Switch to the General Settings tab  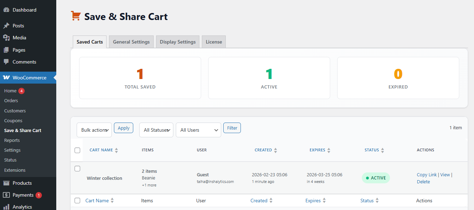131,42
